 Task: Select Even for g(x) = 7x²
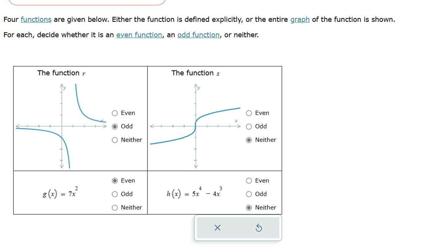115,181
